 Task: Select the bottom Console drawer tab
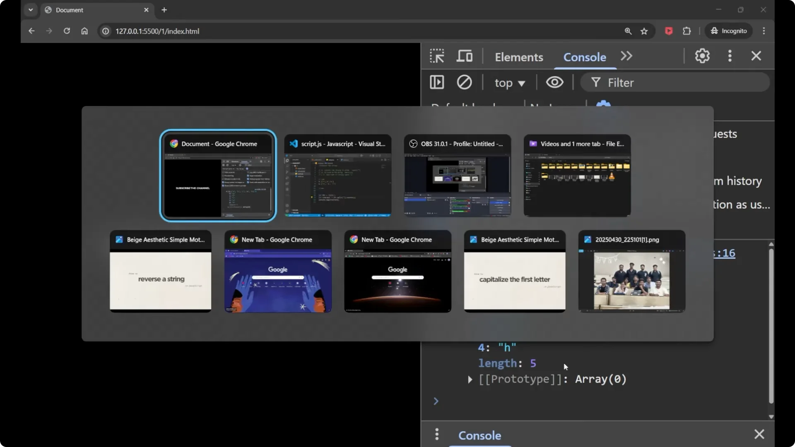[479, 435]
